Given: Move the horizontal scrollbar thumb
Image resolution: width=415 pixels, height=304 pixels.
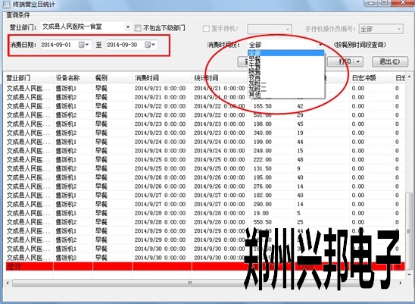Looking at the screenshot, I should [189, 283].
